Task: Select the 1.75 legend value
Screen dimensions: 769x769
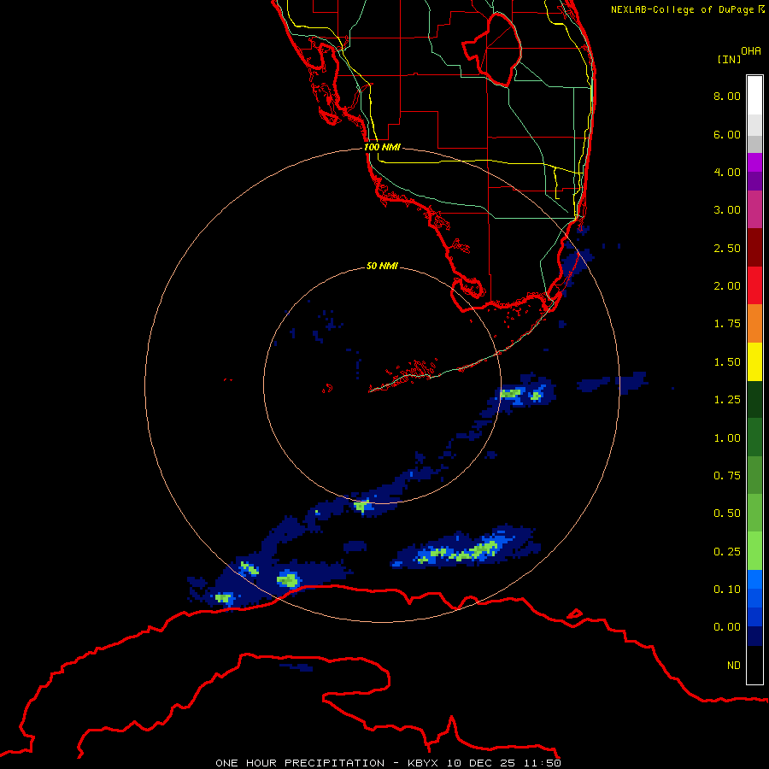Action: tap(727, 324)
